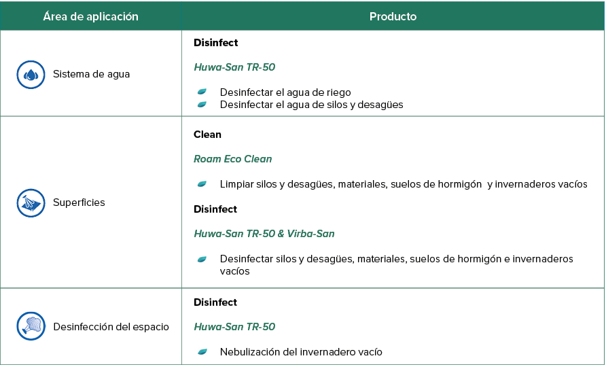Click text starting Desinfectar silos y desagües, materiales

pos(397,265)
